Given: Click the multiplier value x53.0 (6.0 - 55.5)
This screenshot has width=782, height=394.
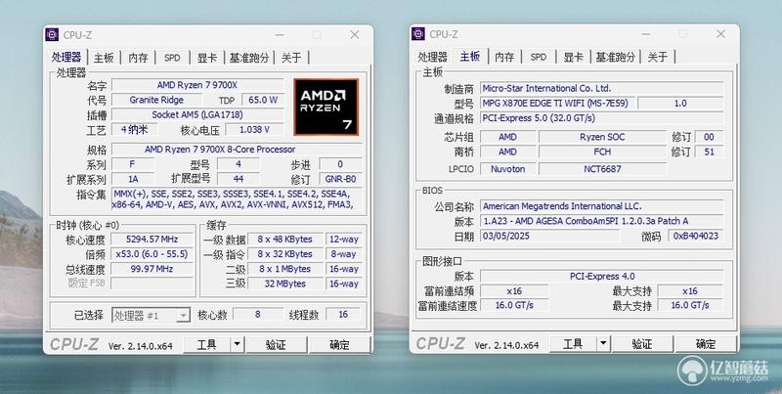Looking at the screenshot, I should tap(152, 254).
